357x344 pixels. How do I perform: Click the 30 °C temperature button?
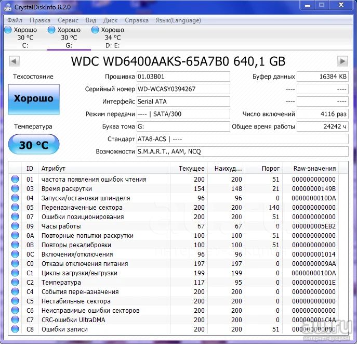pyautogui.click(x=34, y=144)
